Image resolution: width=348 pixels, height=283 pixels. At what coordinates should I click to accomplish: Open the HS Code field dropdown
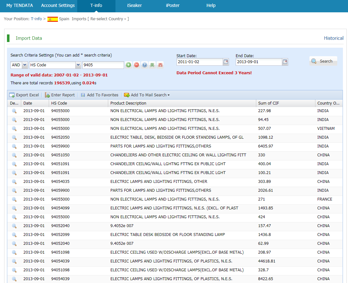pyautogui.click(x=78, y=65)
